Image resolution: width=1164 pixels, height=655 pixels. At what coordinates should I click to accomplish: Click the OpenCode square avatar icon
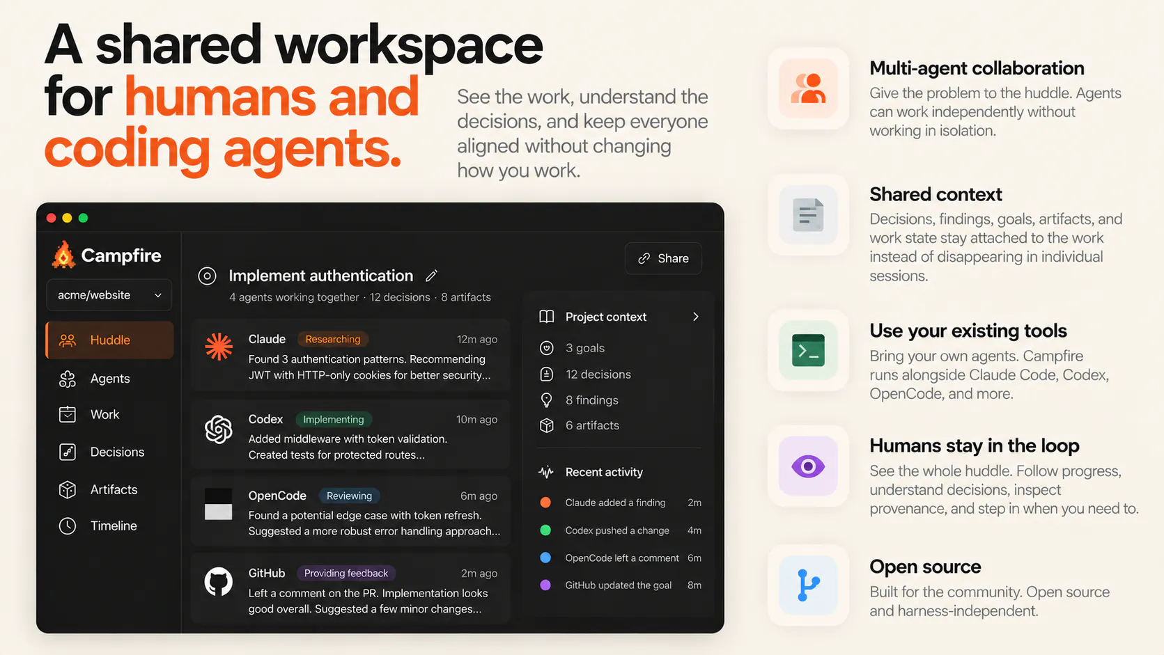click(x=218, y=504)
